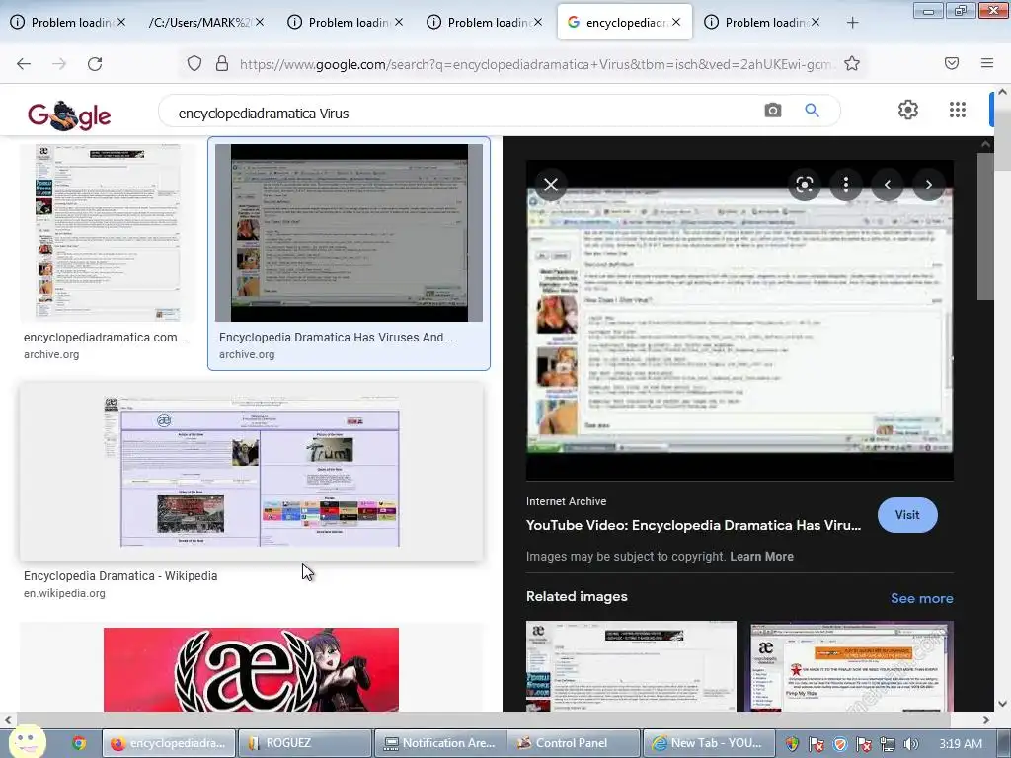The width and height of the screenshot is (1011, 758).
Task: Open the Pocket save icon
Action: (x=952, y=63)
